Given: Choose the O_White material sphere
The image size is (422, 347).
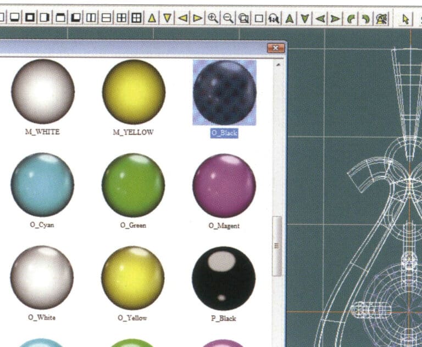Looking at the screenshot, I should 42,278.
